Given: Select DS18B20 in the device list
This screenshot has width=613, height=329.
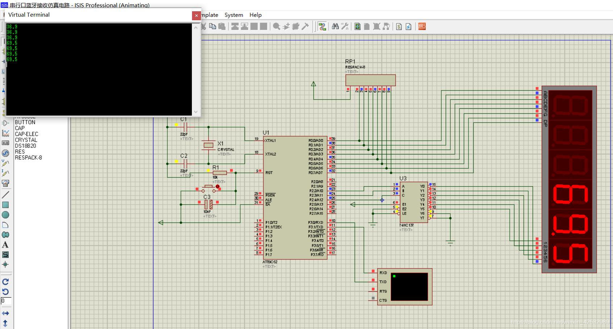Looking at the screenshot, I should click(25, 146).
